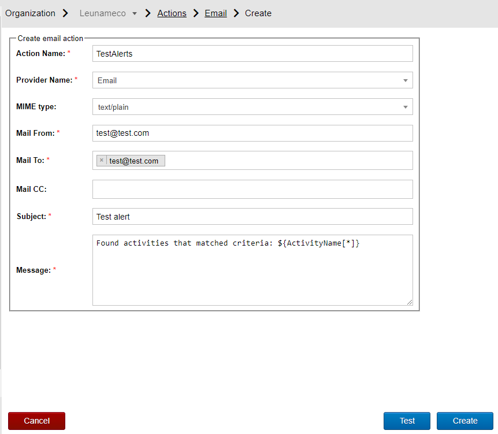Expand the Provider Name dropdown
The image size is (498, 434).
pyautogui.click(x=405, y=80)
